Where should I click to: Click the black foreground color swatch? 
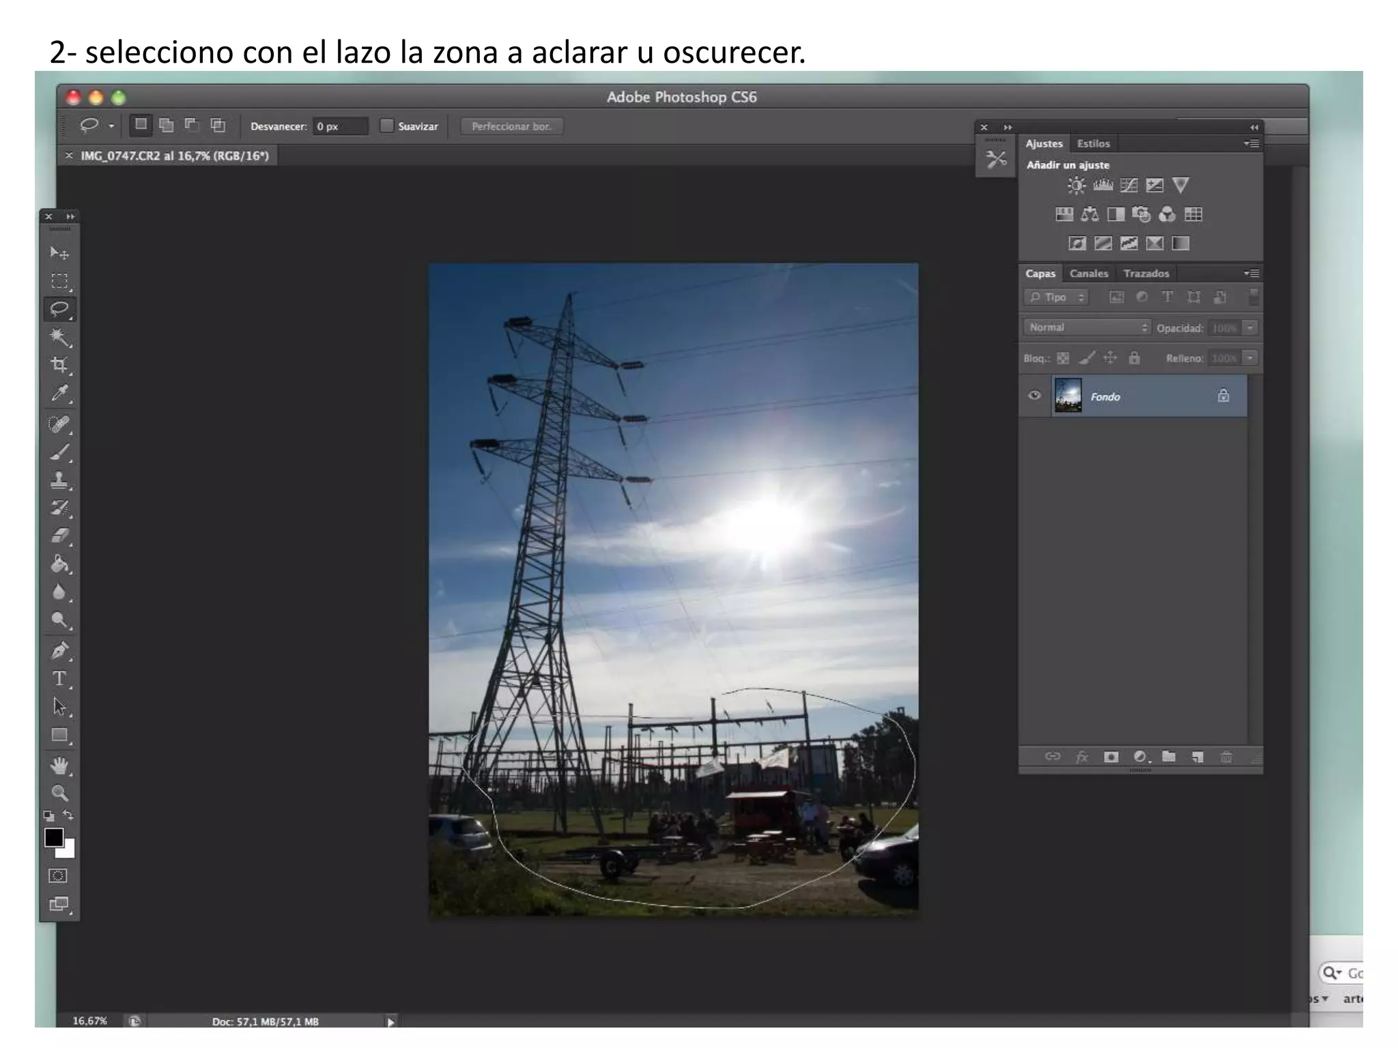[54, 837]
